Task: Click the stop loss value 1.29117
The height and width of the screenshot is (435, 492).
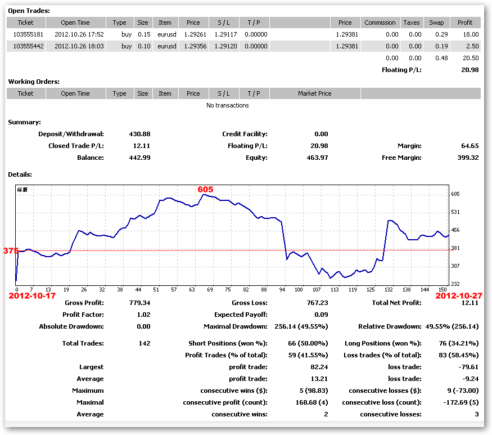Action: (x=225, y=34)
